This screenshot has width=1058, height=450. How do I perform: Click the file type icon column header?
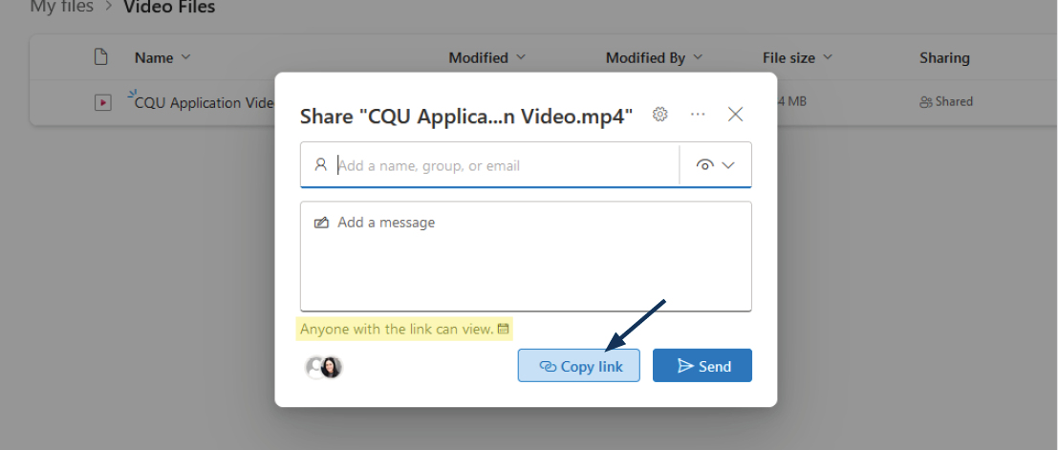(100, 58)
